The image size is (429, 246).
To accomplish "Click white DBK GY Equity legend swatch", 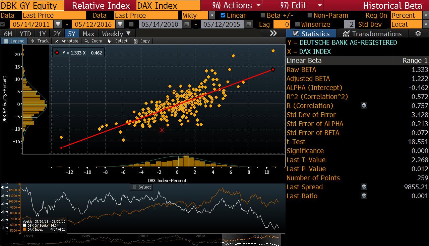I will click(24, 226).
